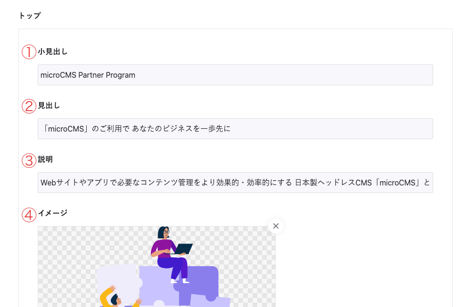Click the circled number 4 marker
Screen dimensions: 466x307
tap(29, 215)
